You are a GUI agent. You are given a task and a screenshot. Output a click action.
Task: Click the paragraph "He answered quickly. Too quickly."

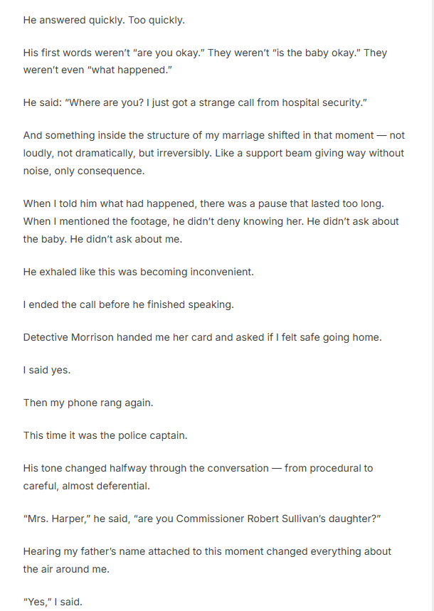104,20
